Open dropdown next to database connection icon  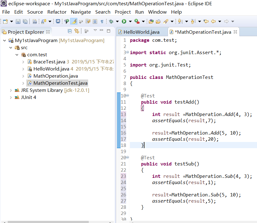coord(50,21)
